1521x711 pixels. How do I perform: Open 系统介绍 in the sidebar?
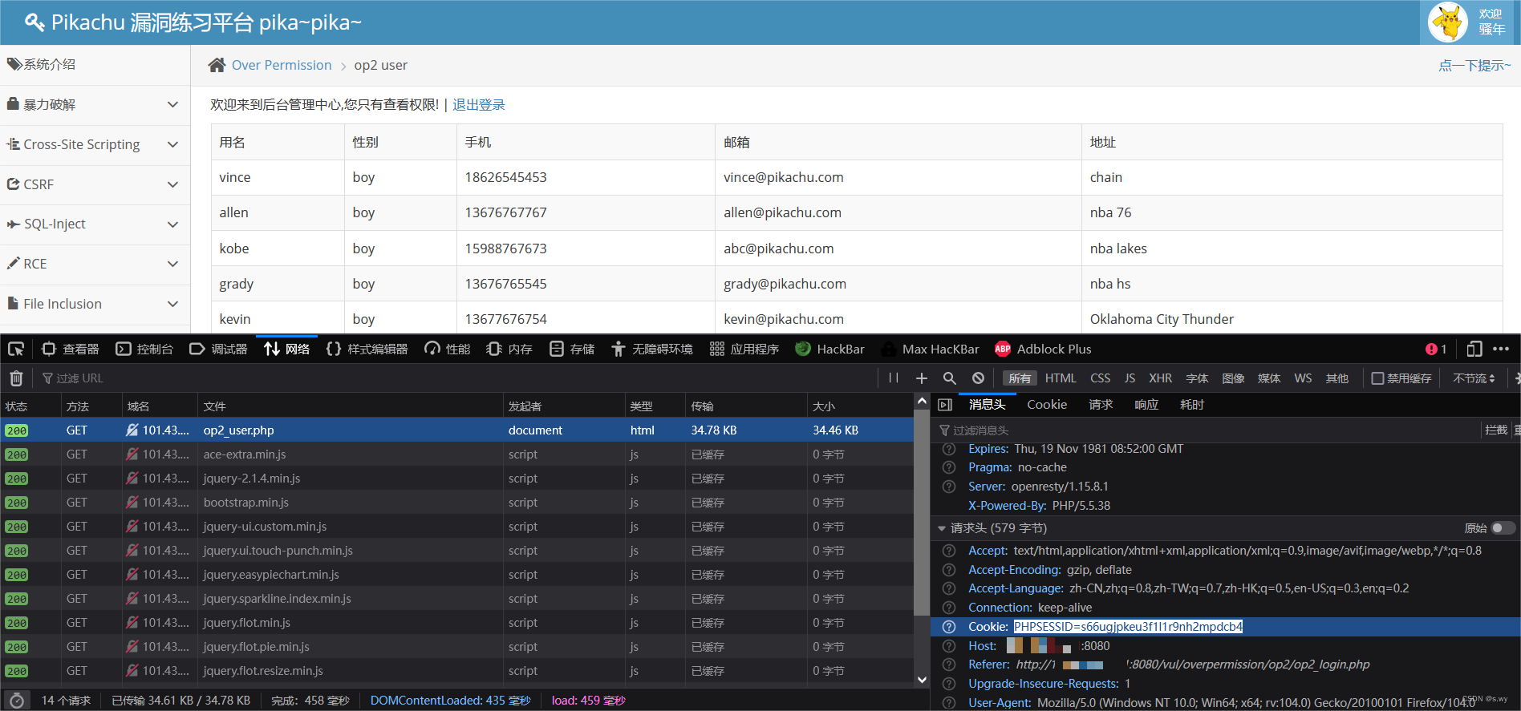(x=95, y=65)
